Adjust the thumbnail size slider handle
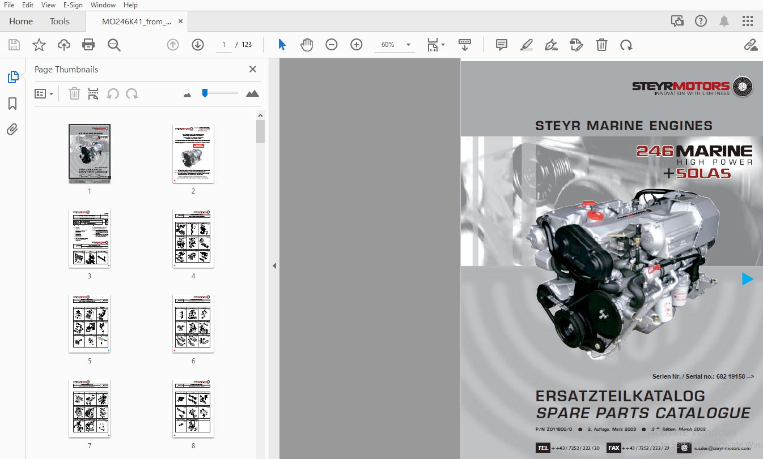763x459 pixels. pos(205,93)
